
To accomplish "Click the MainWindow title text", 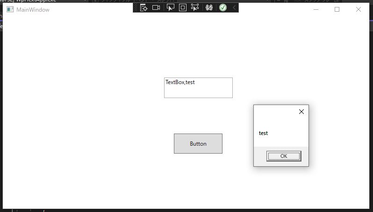I will pyautogui.click(x=33, y=10).
